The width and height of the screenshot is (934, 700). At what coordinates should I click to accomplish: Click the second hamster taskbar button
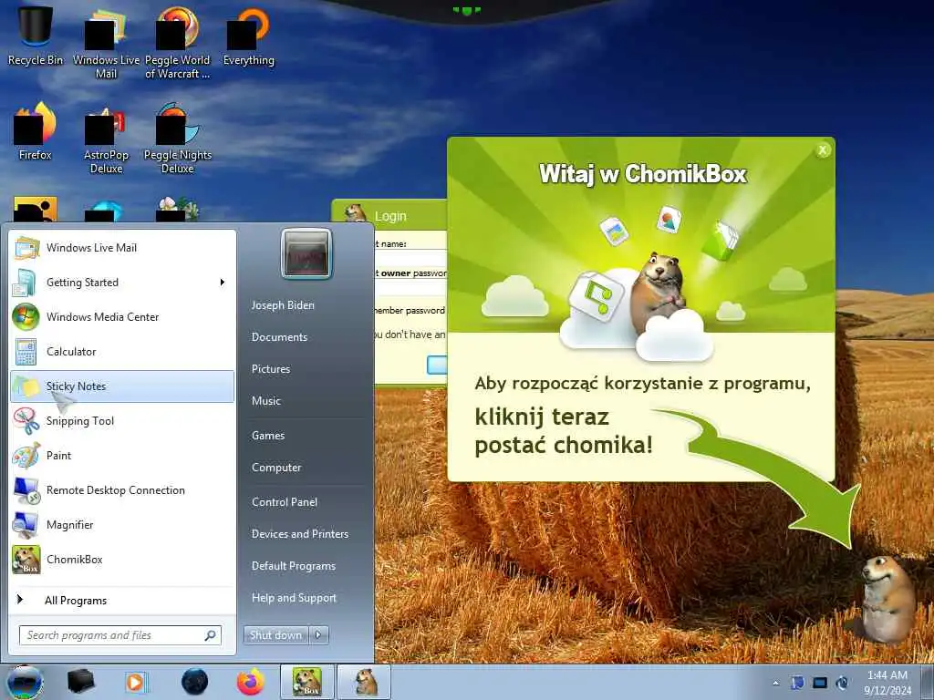(365, 682)
